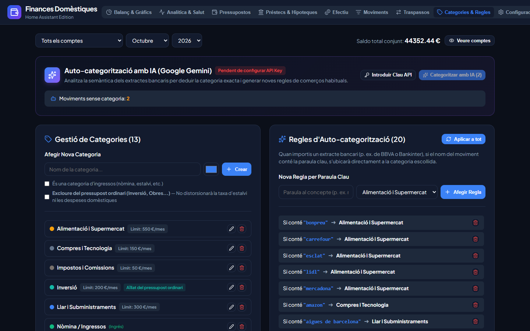Open the Efectiu tab
Screen dimensions: 530x331
point(336,12)
